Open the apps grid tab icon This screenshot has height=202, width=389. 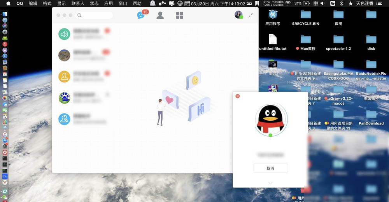(179, 16)
